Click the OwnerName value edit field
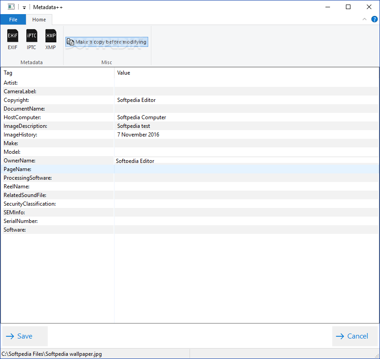 (246, 160)
